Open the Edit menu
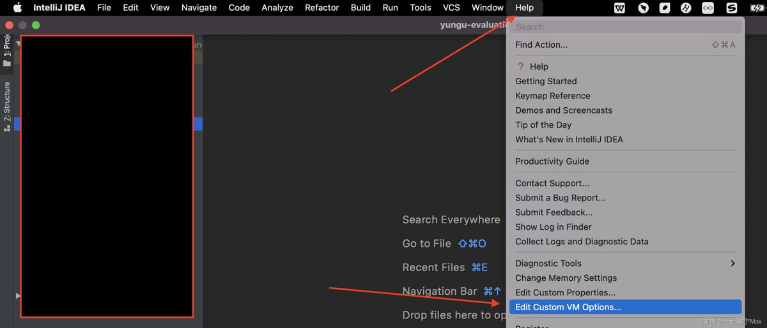Screen dimensions: 767x328 coord(130,8)
